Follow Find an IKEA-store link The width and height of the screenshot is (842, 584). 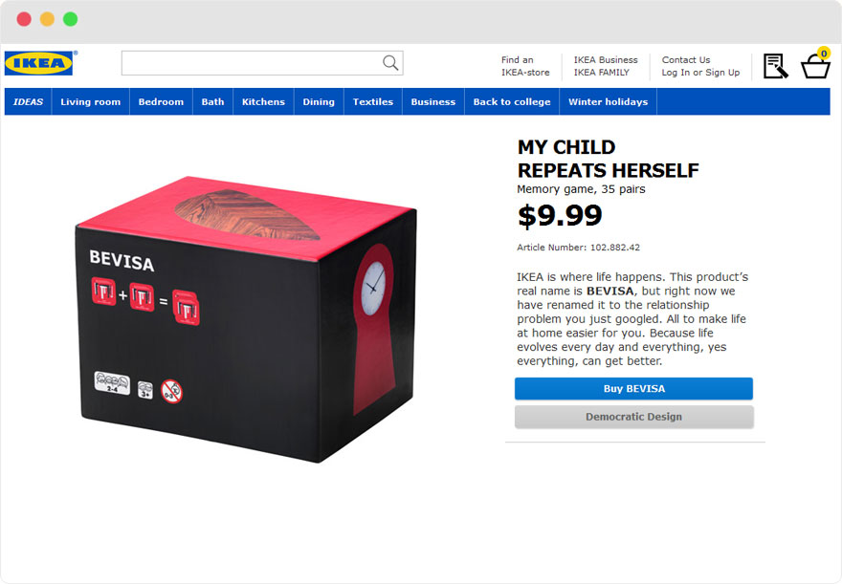coord(525,66)
